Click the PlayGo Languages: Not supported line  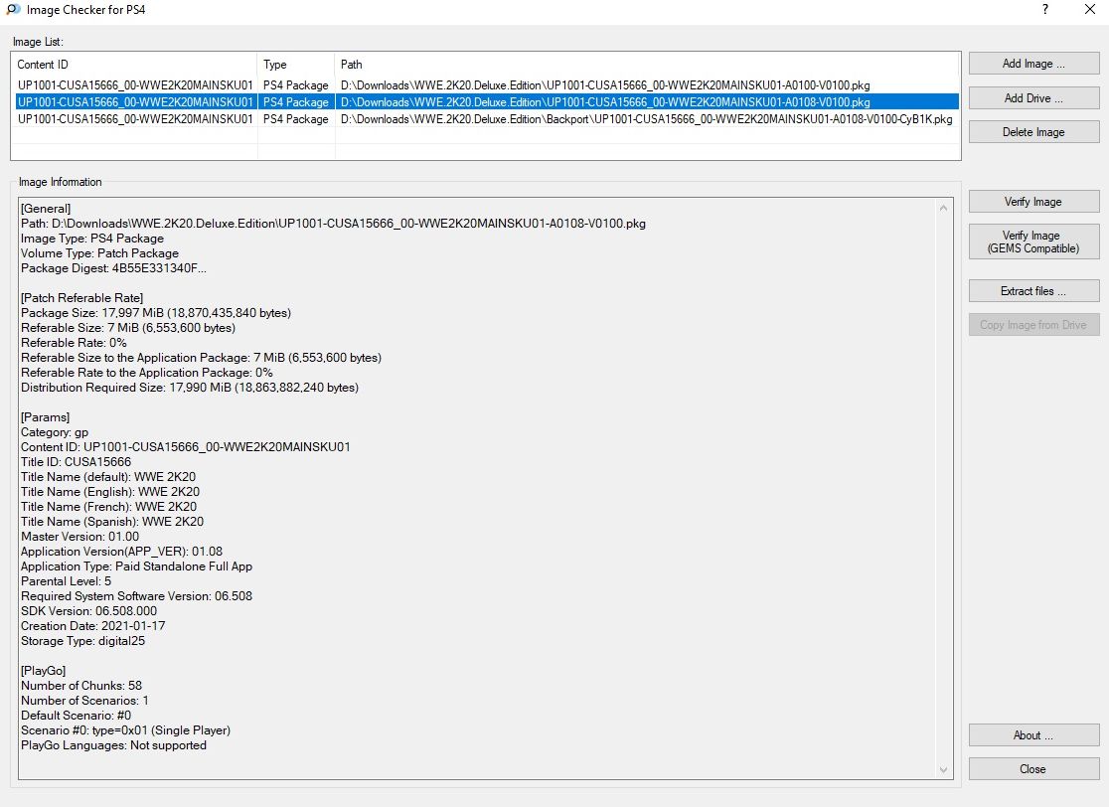113,745
